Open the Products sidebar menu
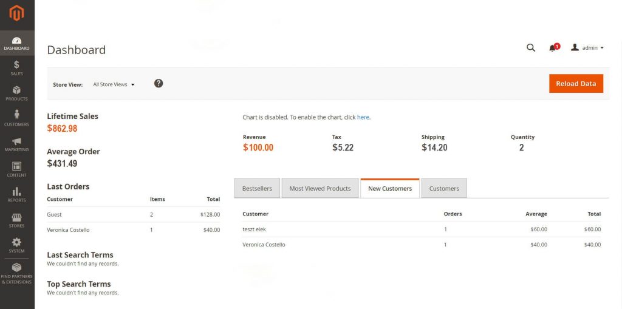The image size is (622, 309). (x=16, y=93)
